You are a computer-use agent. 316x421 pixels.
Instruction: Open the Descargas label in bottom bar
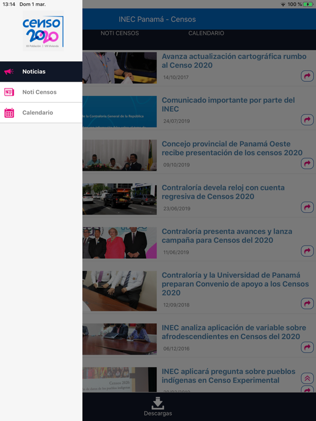[x=158, y=413]
